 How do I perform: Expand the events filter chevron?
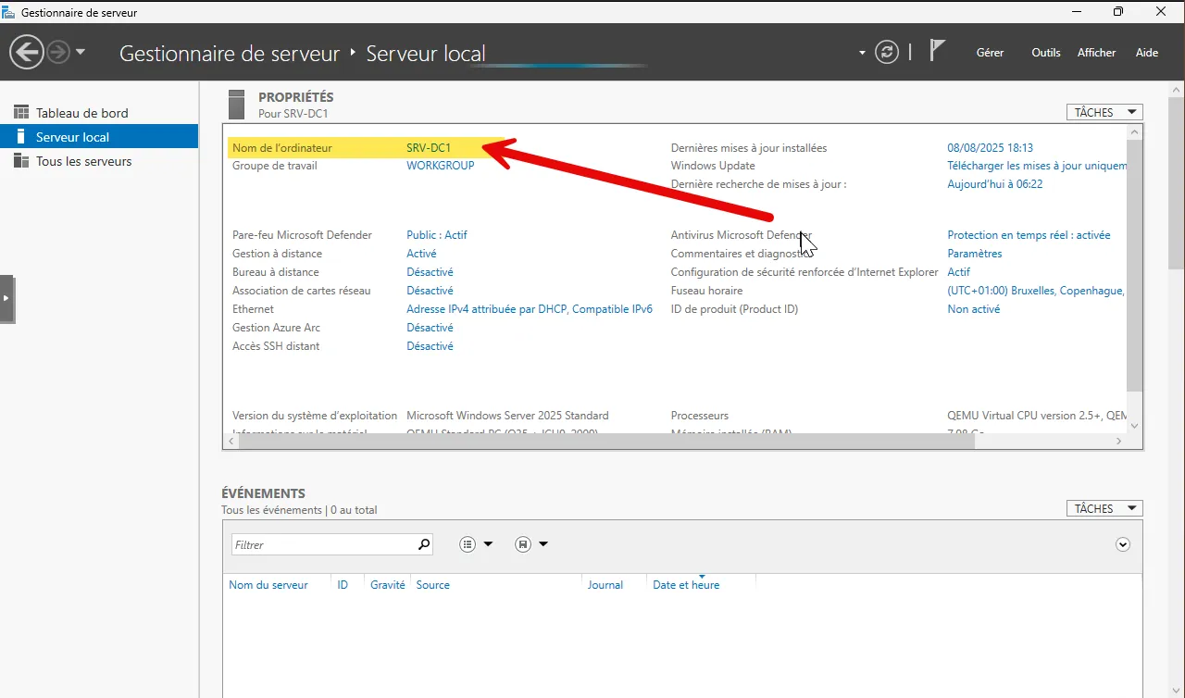pyautogui.click(x=1123, y=544)
